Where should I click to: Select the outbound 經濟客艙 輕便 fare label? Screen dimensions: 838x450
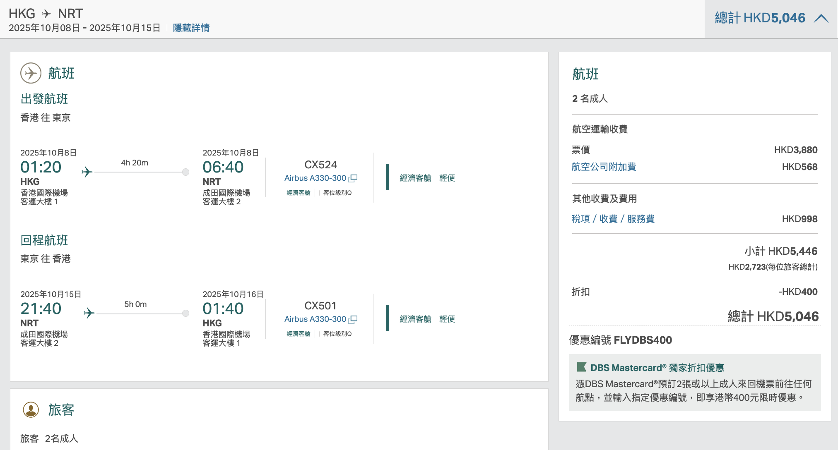click(427, 178)
